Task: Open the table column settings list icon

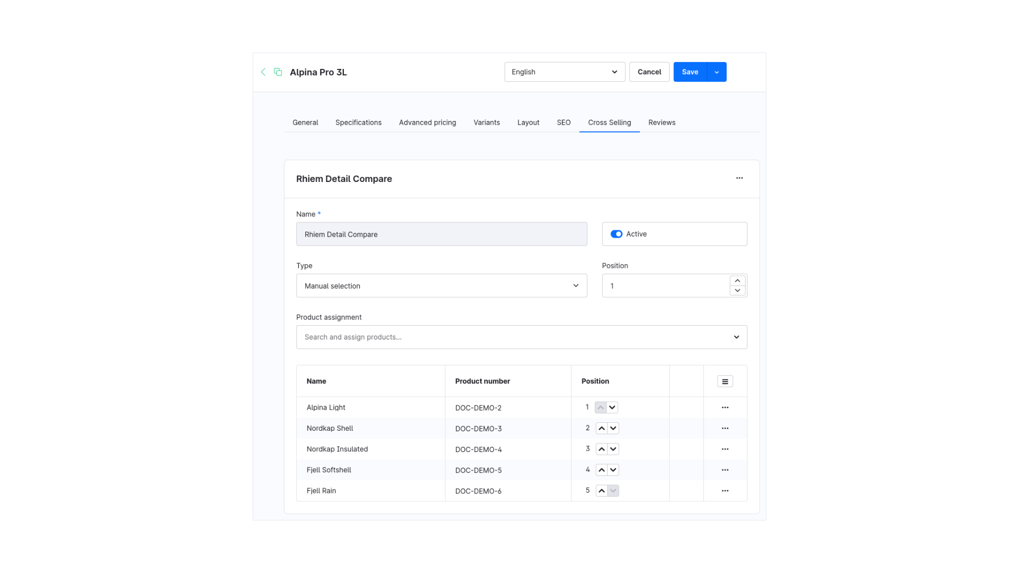Action: coord(725,381)
